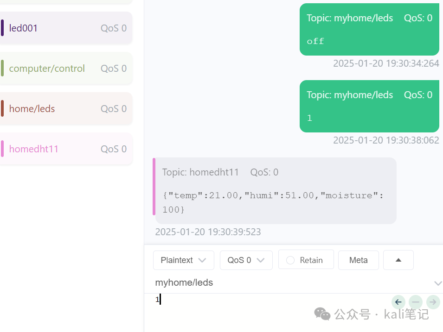Open the QoS 0 publish dropdown
Screen dimensions: 443x332
246,260
